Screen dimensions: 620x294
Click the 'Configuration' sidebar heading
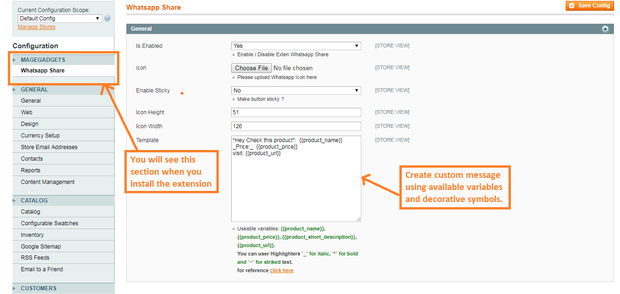(x=35, y=46)
